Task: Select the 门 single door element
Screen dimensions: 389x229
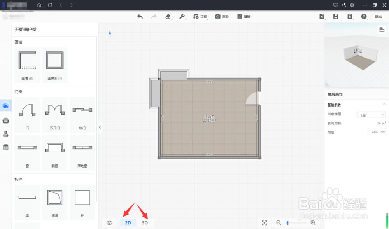Action: 27,115
